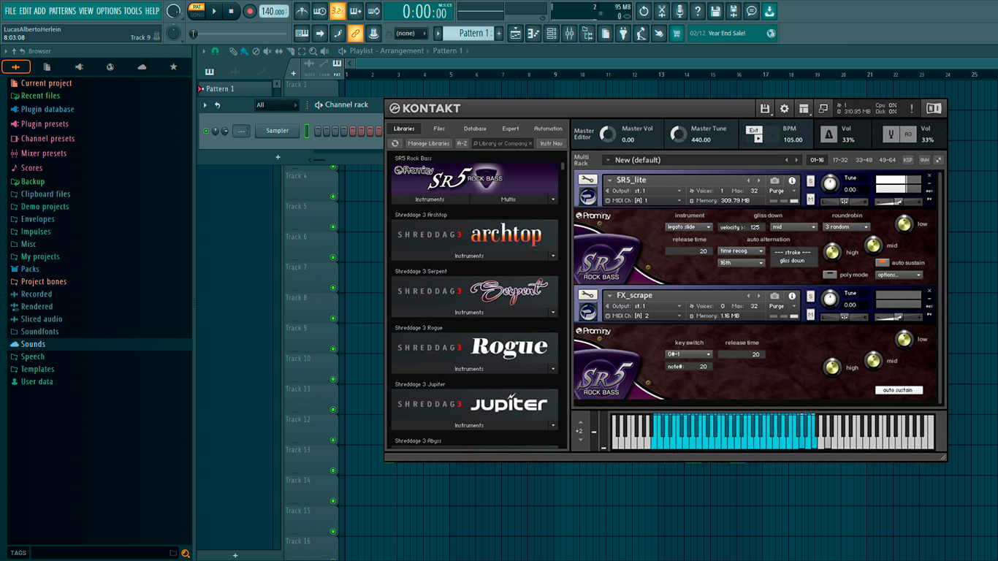Toggle the countdown 3.2.1 icon
Screen dimensions: 998x561
pos(338,11)
